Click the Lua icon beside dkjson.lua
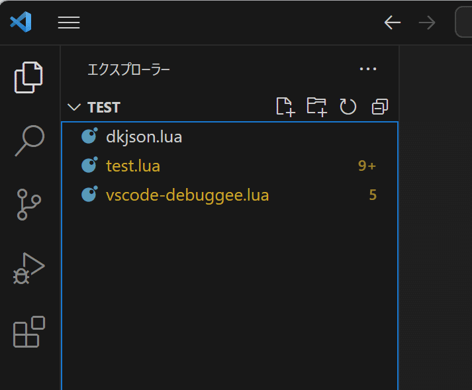The height and width of the screenshot is (390, 472). point(90,136)
